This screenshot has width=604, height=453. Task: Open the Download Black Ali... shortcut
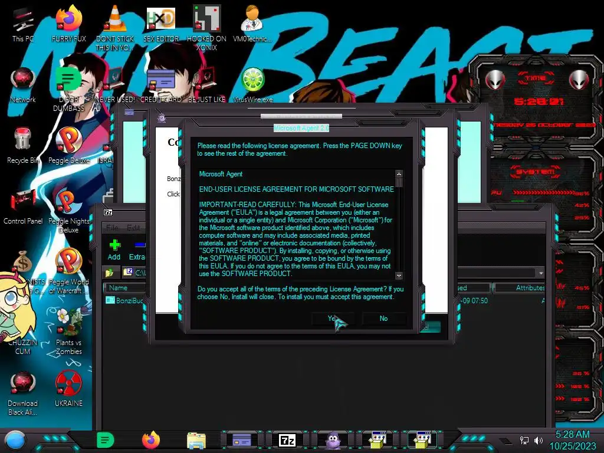tap(23, 393)
